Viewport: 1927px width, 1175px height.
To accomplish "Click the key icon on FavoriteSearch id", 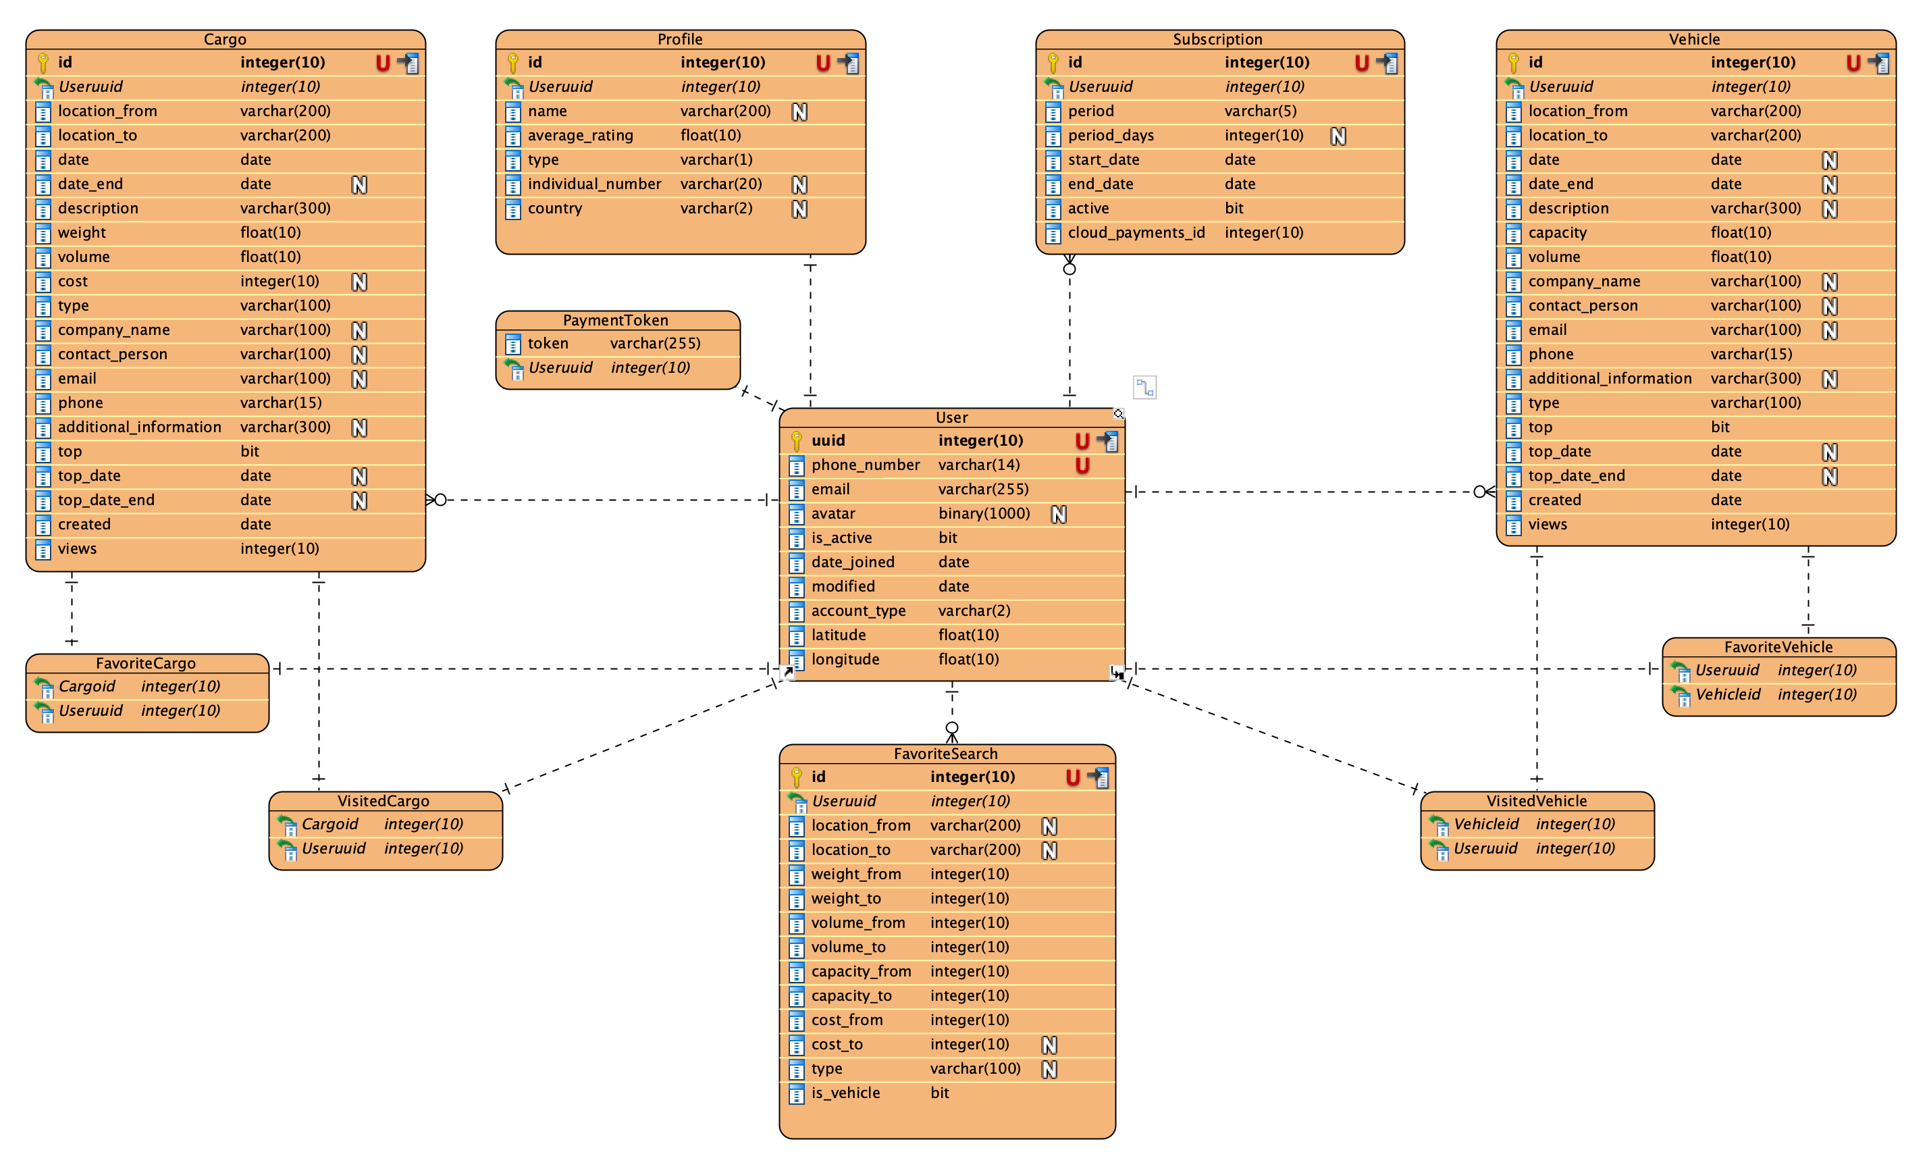I will pyautogui.click(x=796, y=777).
